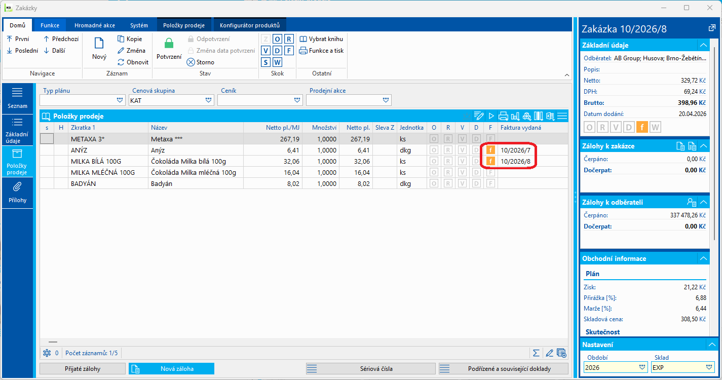The width and height of the screenshot is (722, 380).
Task: Click the Nový new record icon
Action: click(99, 44)
